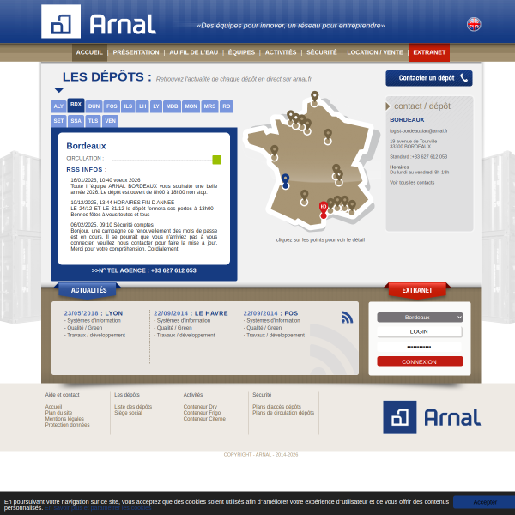The width and height of the screenshot is (515, 515).
Task: Click the 'HORAIRES FIN D ANNEE' RSS entry
Action: pos(123,203)
